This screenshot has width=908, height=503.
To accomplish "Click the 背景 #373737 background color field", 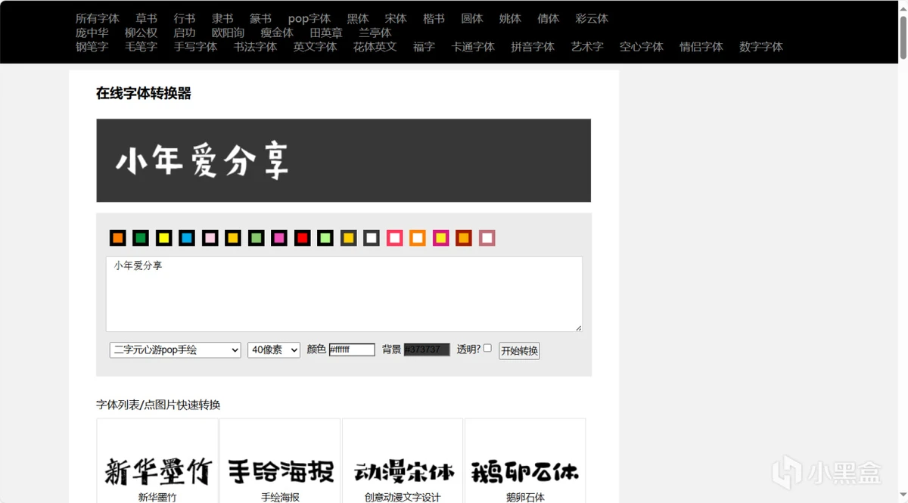I will 427,349.
